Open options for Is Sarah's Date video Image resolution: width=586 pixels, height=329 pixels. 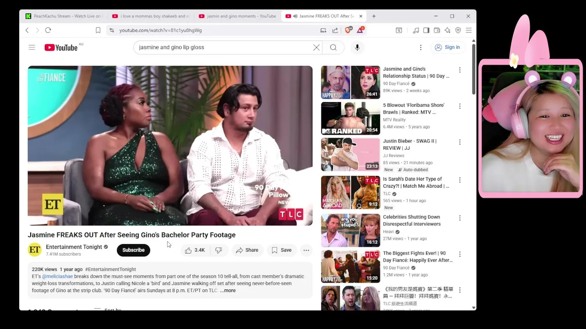(x=460, y=180)
